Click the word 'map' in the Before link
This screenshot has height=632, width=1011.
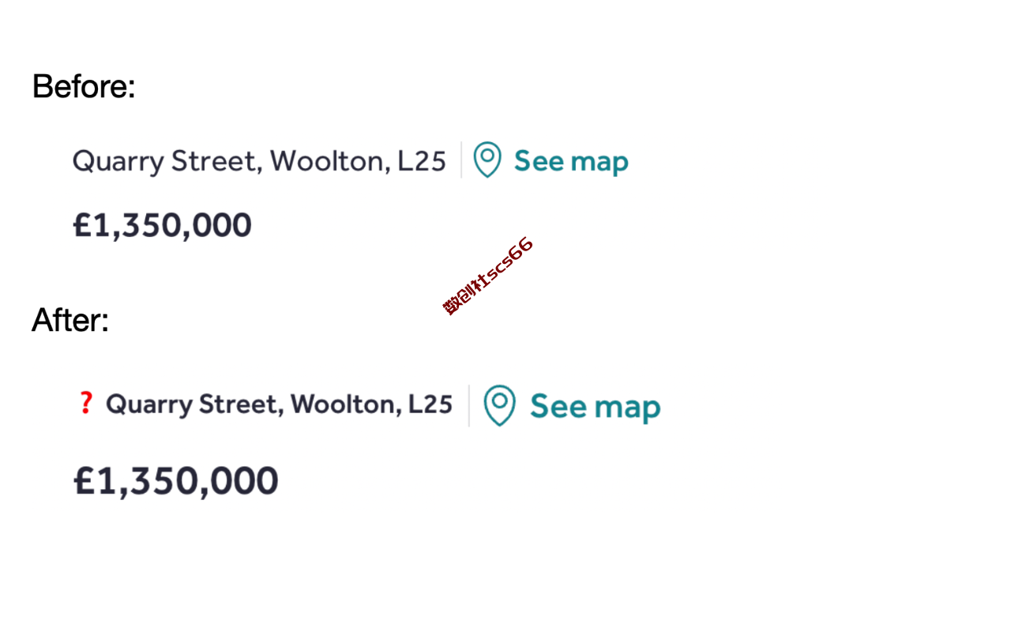[599, 163]
